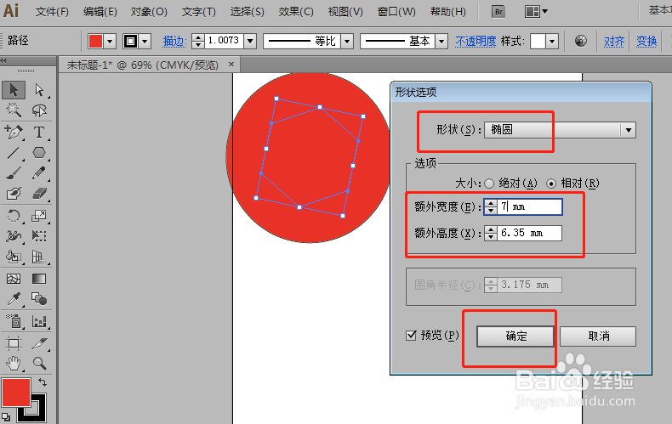Click the 取消 button
Image resolution: width=672 pixels, height=424 pixels.
tap(598, 336)
